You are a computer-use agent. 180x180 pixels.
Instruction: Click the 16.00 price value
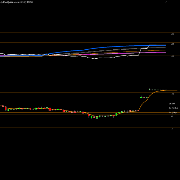(x=172, y=104)
